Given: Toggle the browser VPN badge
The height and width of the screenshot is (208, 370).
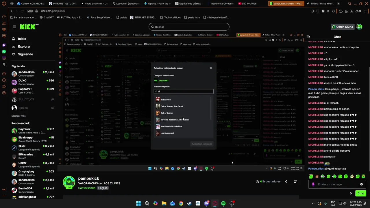Looking at the screenshot, I should (30, 11).
